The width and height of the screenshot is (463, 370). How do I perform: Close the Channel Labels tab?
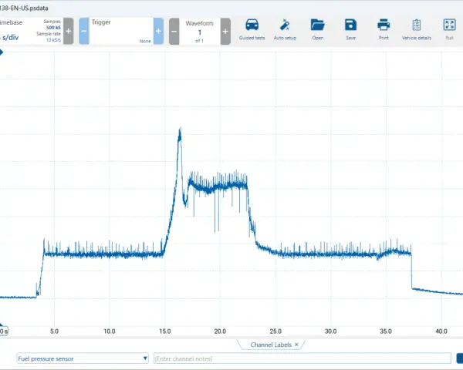pos(296,345)
